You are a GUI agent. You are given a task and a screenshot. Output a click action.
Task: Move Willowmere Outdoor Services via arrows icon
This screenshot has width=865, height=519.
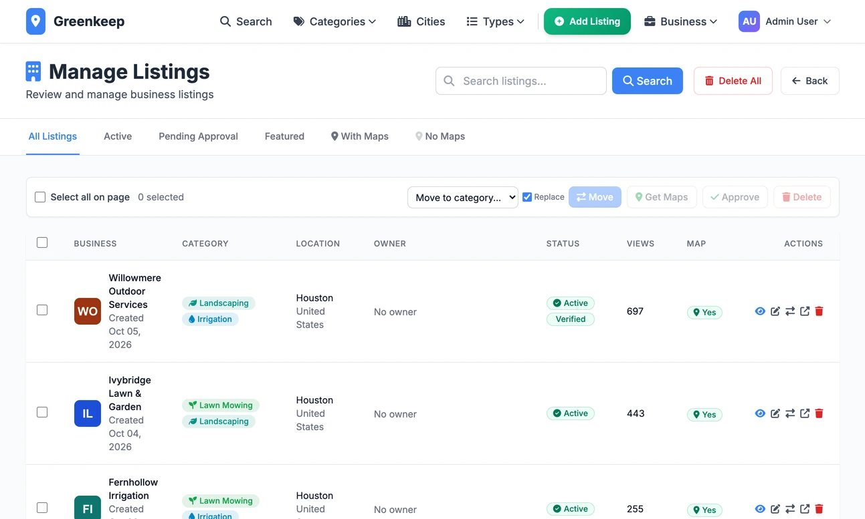790,311
